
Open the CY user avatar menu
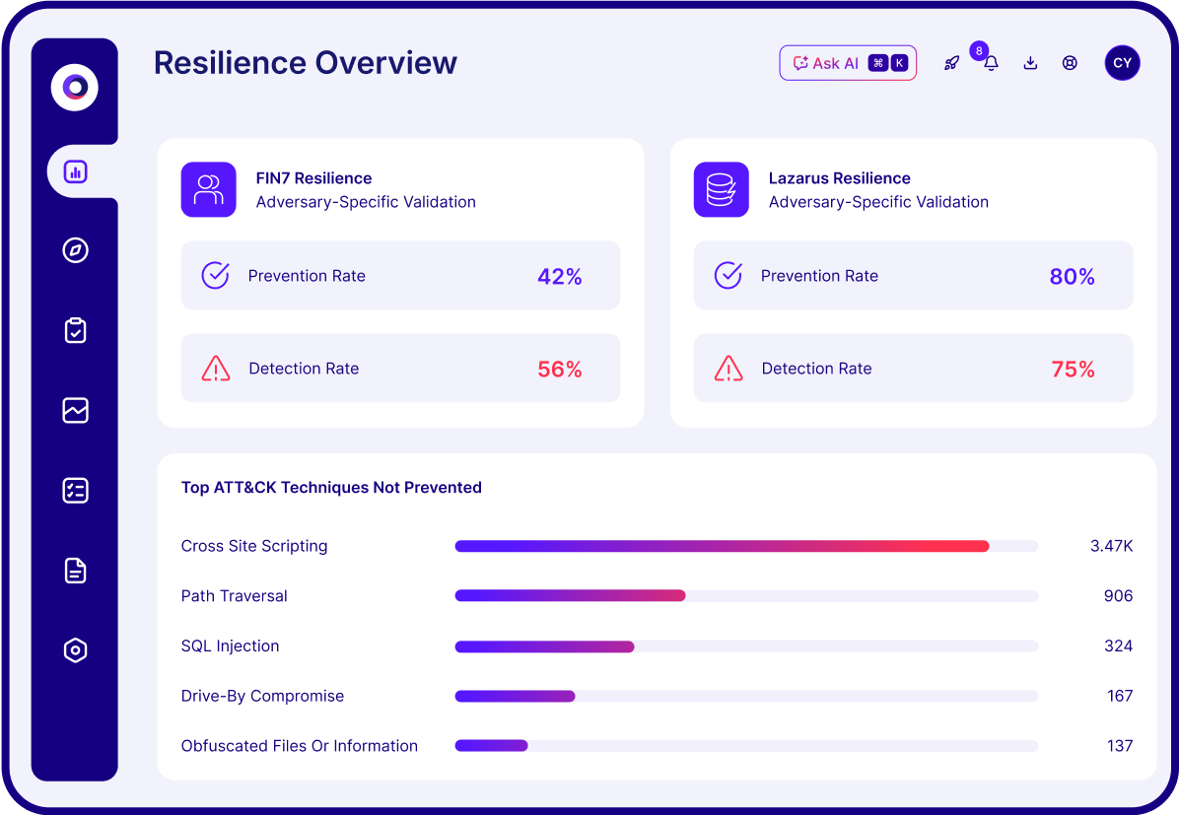point(1122,63)
